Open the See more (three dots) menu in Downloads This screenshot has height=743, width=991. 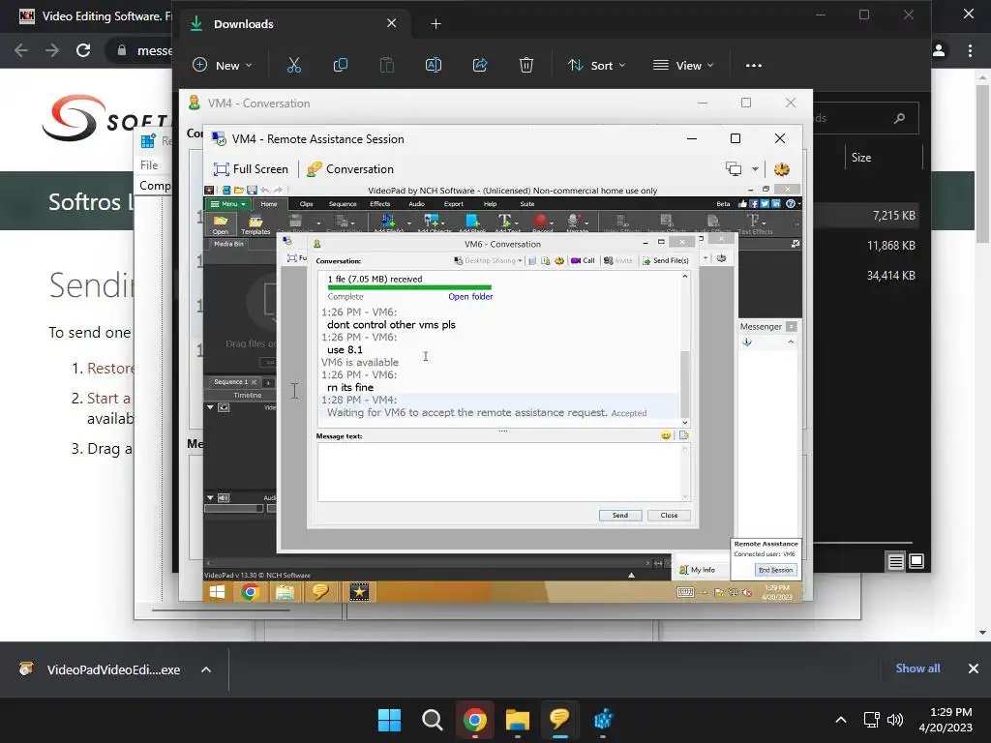[753, 65]
